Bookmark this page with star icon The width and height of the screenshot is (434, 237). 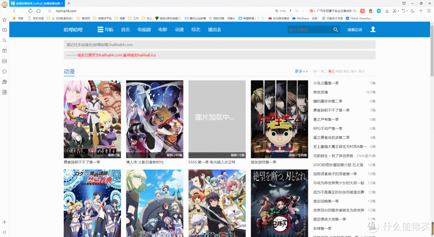pos(49,11)
